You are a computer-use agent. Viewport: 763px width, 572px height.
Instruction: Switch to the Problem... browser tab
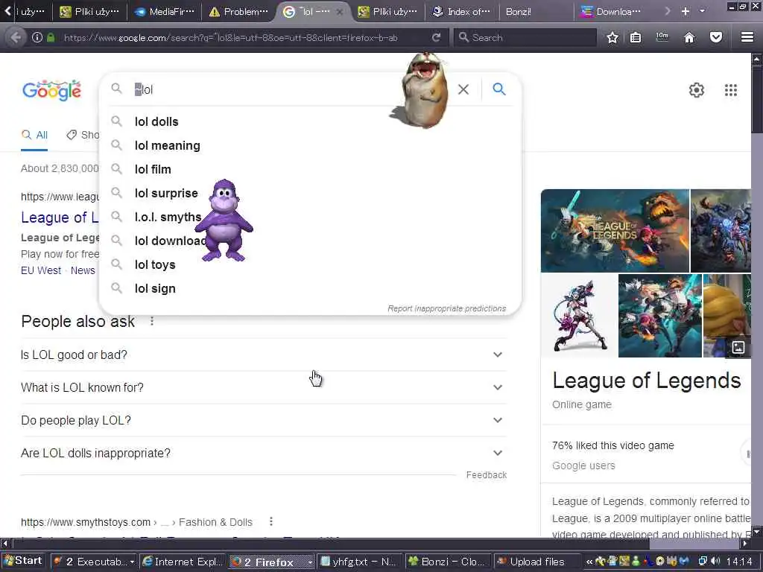pyautogui.click(x=238, y=11)
